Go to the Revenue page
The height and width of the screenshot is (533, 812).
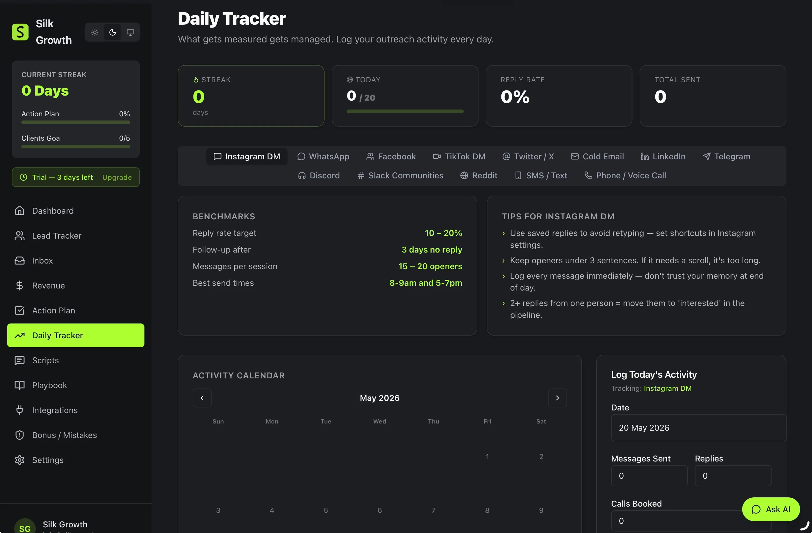click(76, 285)
